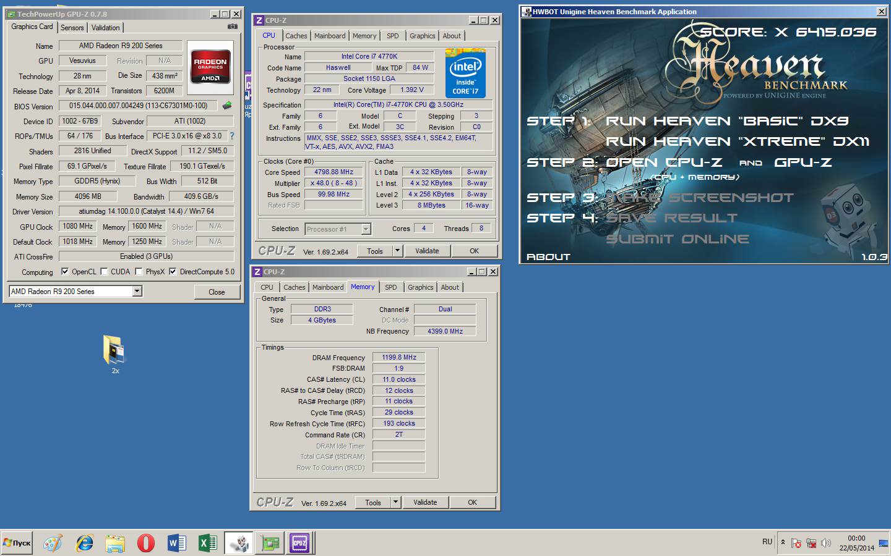Click the volume speaker tray icon
This screenshot has width=891, height=556.
(x=826, y=543)
